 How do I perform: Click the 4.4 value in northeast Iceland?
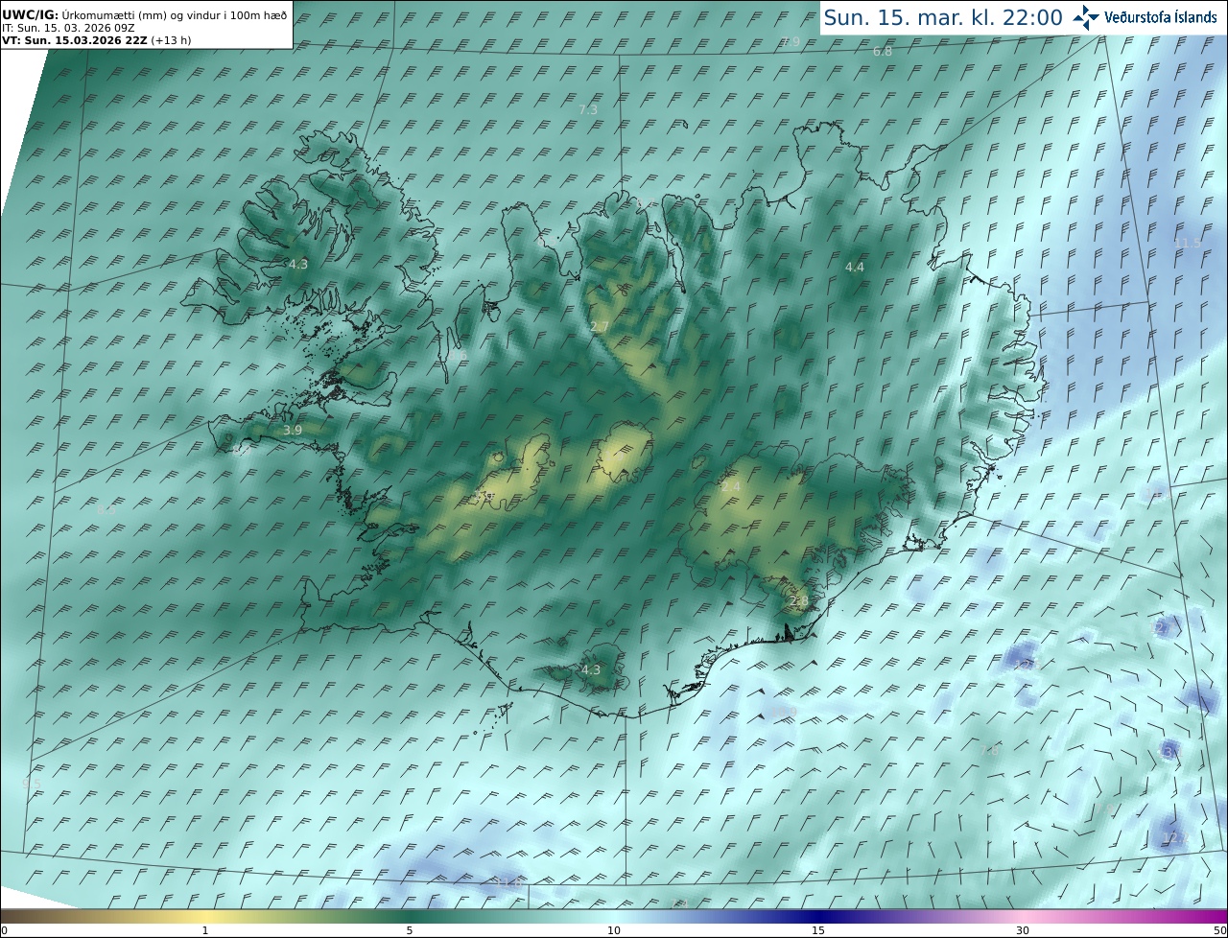point(855,267)
